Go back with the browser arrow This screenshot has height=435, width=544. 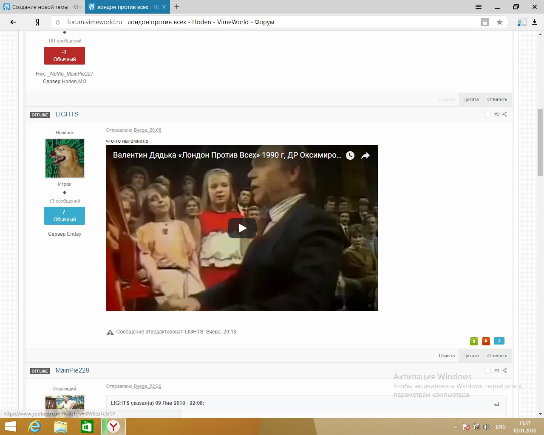click(13, 22)
